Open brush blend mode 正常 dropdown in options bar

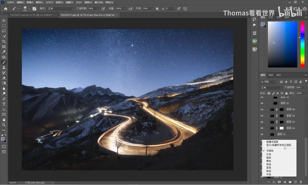60,8
